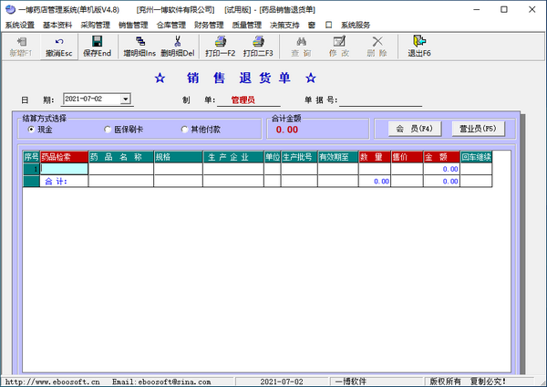Click the 保存End save icon
This screenshot has height=387, width=547.
pos(97,41)
